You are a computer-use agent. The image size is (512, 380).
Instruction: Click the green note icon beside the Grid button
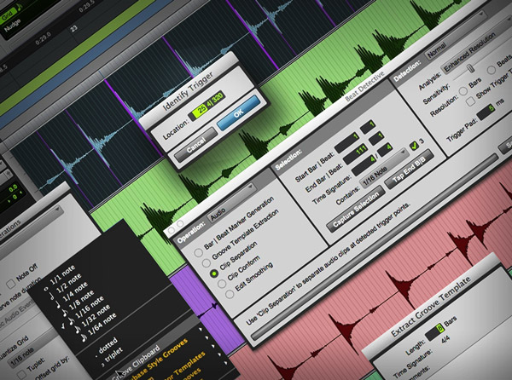click(x=20, y=7)
